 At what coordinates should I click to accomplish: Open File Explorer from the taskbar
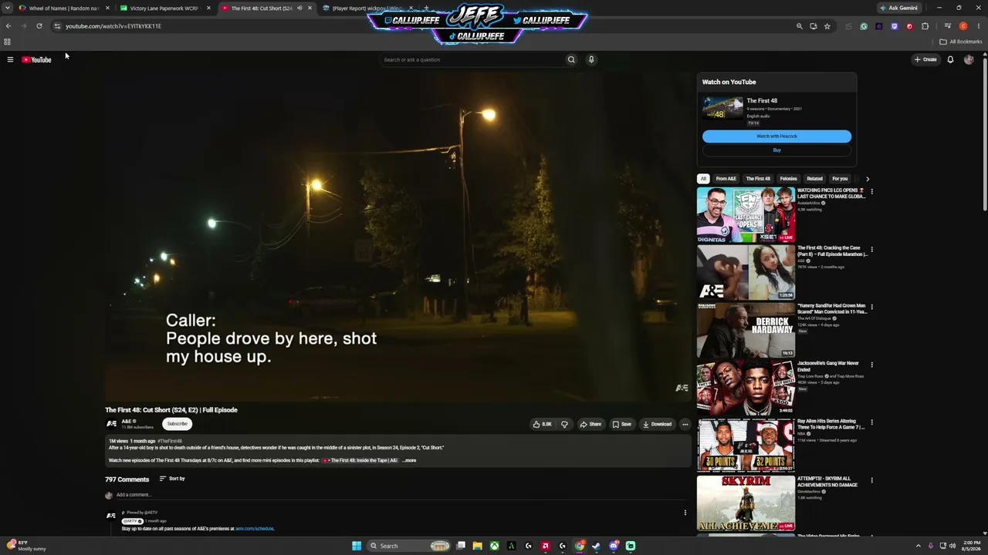[x=478, y=546]
